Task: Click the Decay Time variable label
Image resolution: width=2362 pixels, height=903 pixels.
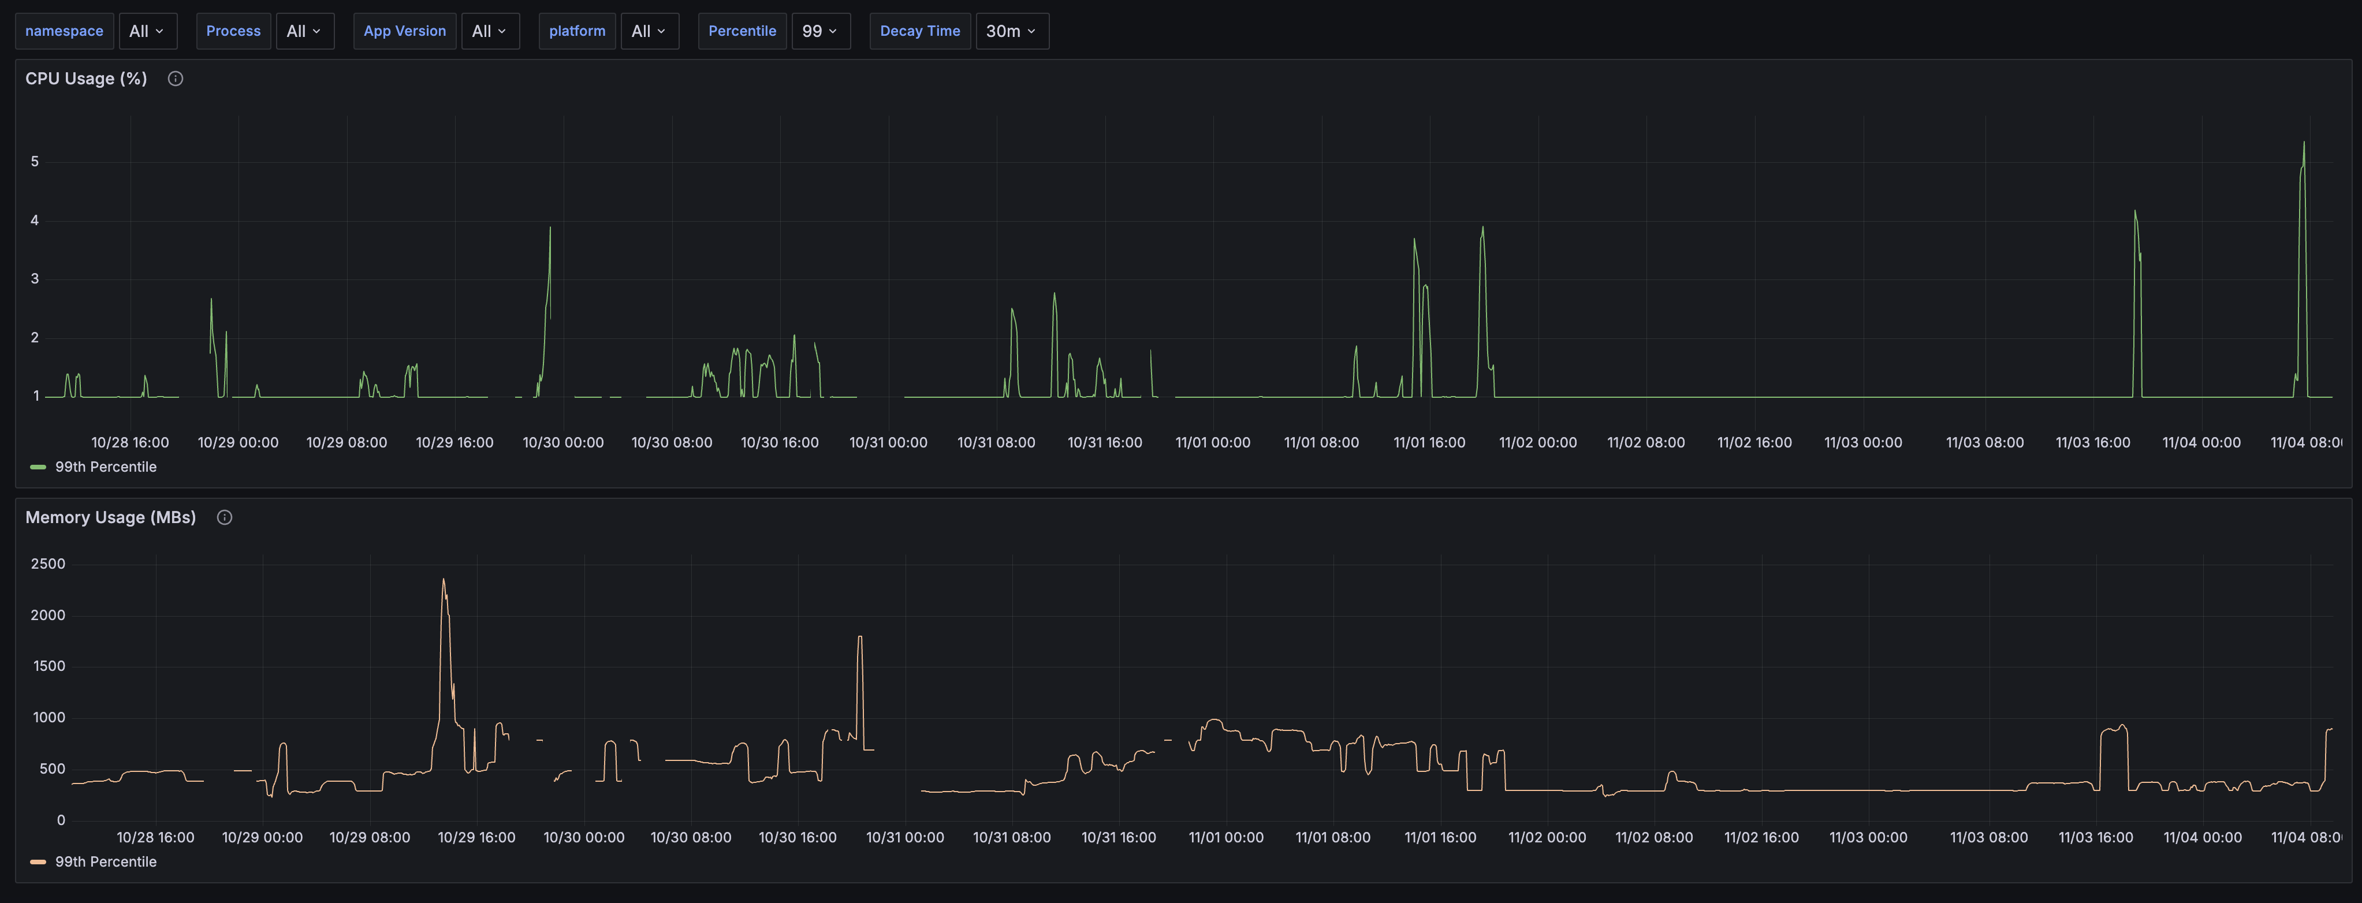Action: coord(919,31)
